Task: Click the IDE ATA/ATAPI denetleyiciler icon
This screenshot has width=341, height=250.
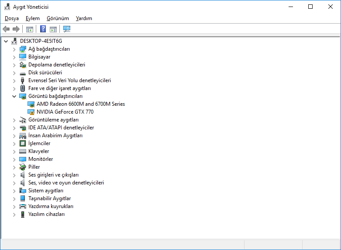Action: [x=23, y=128]
